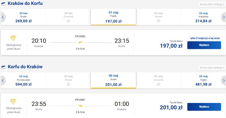Viewport: 226px width, 118px height.
Task: Click the previous dates arrow for Kraków to Korfu
Action: [x=3, y=17]
